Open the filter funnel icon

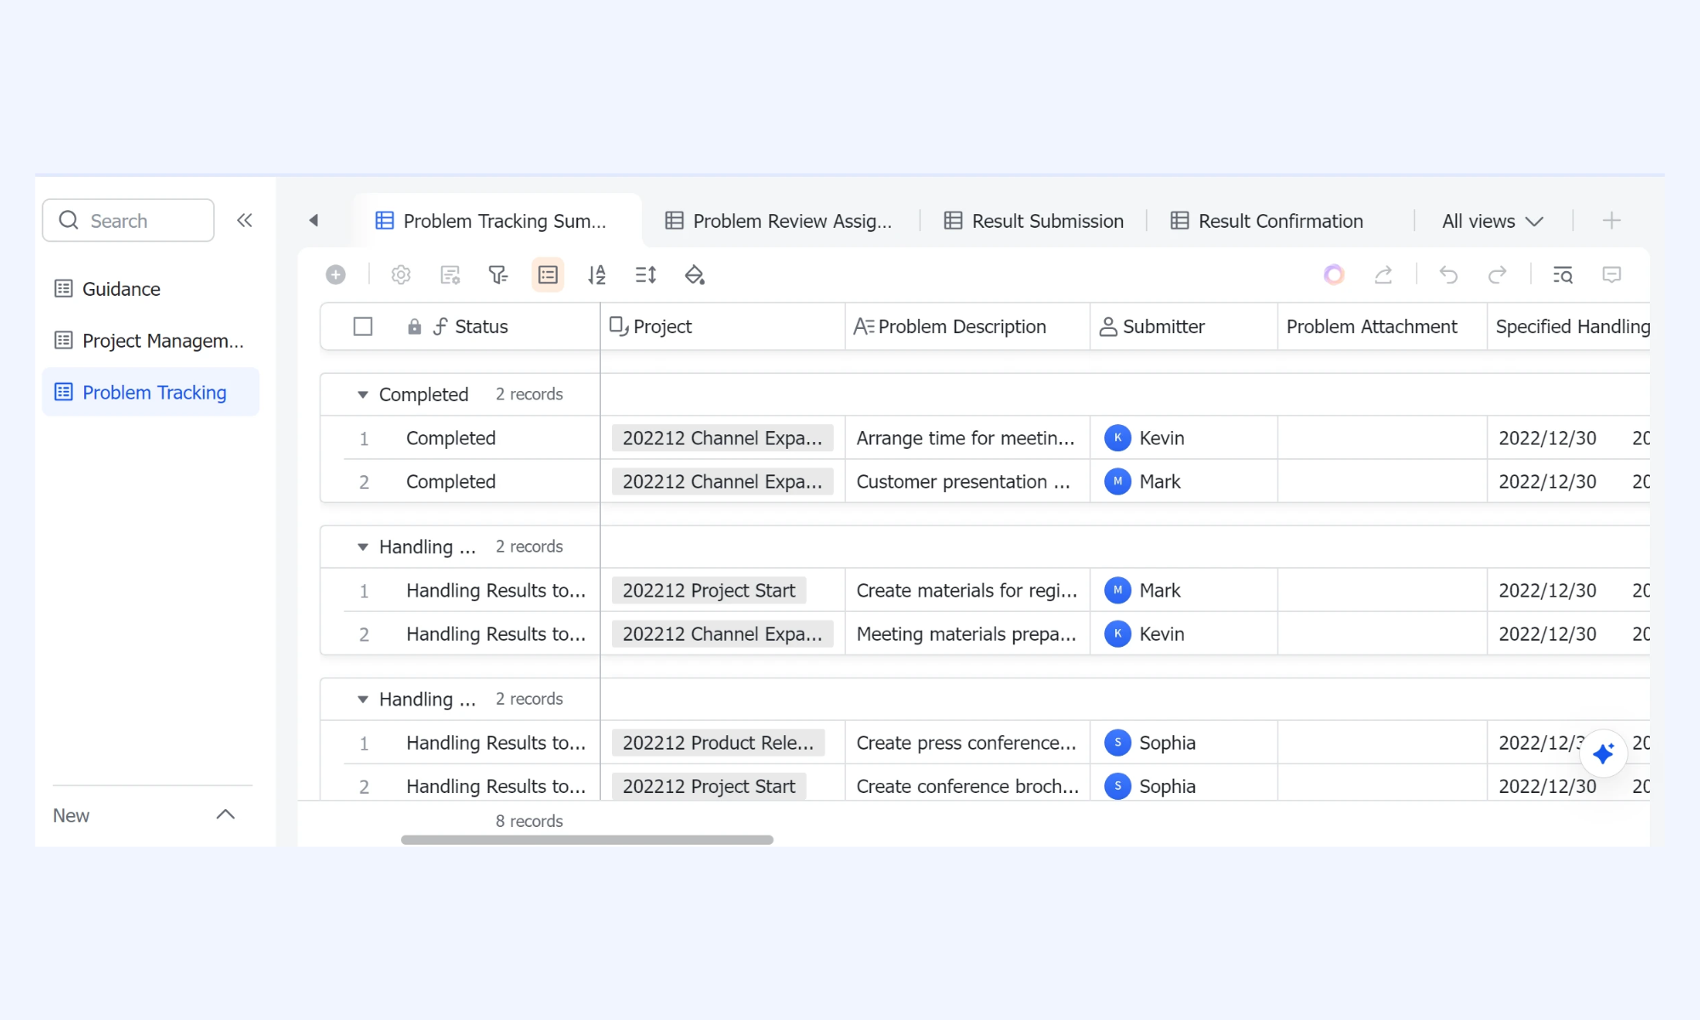click(x=498, y=275)
